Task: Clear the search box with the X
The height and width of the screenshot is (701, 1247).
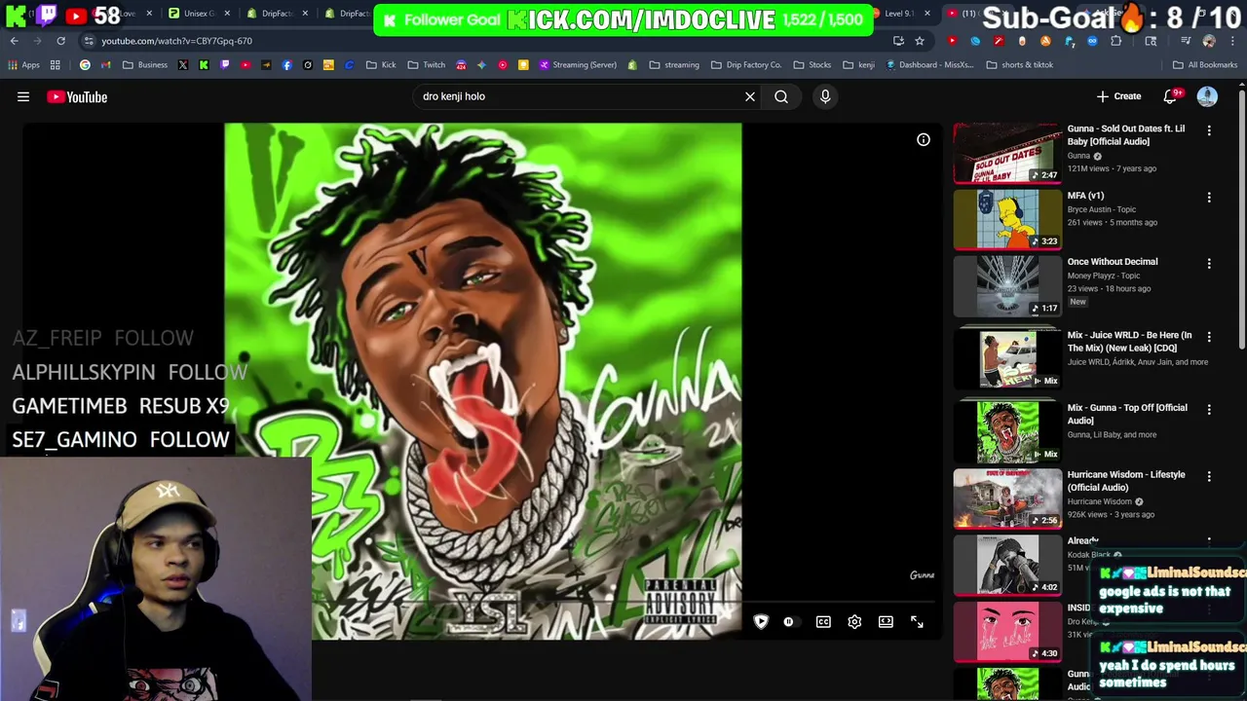Action: tap(750, 96)
